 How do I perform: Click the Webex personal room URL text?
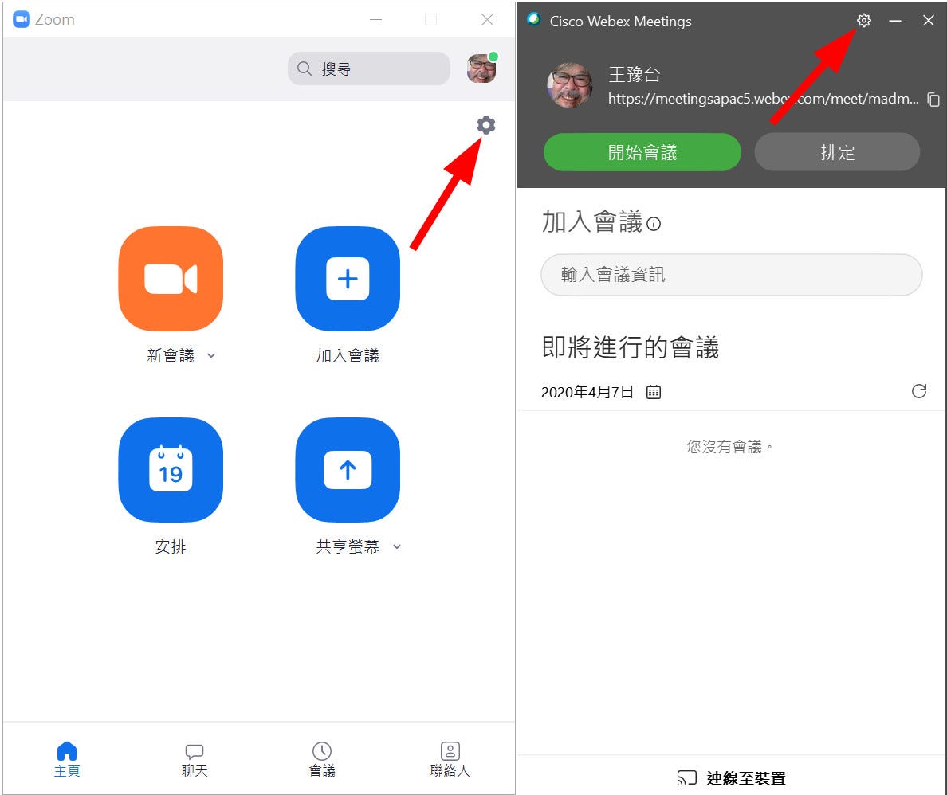pyautogui.click(x=764, y=99)
